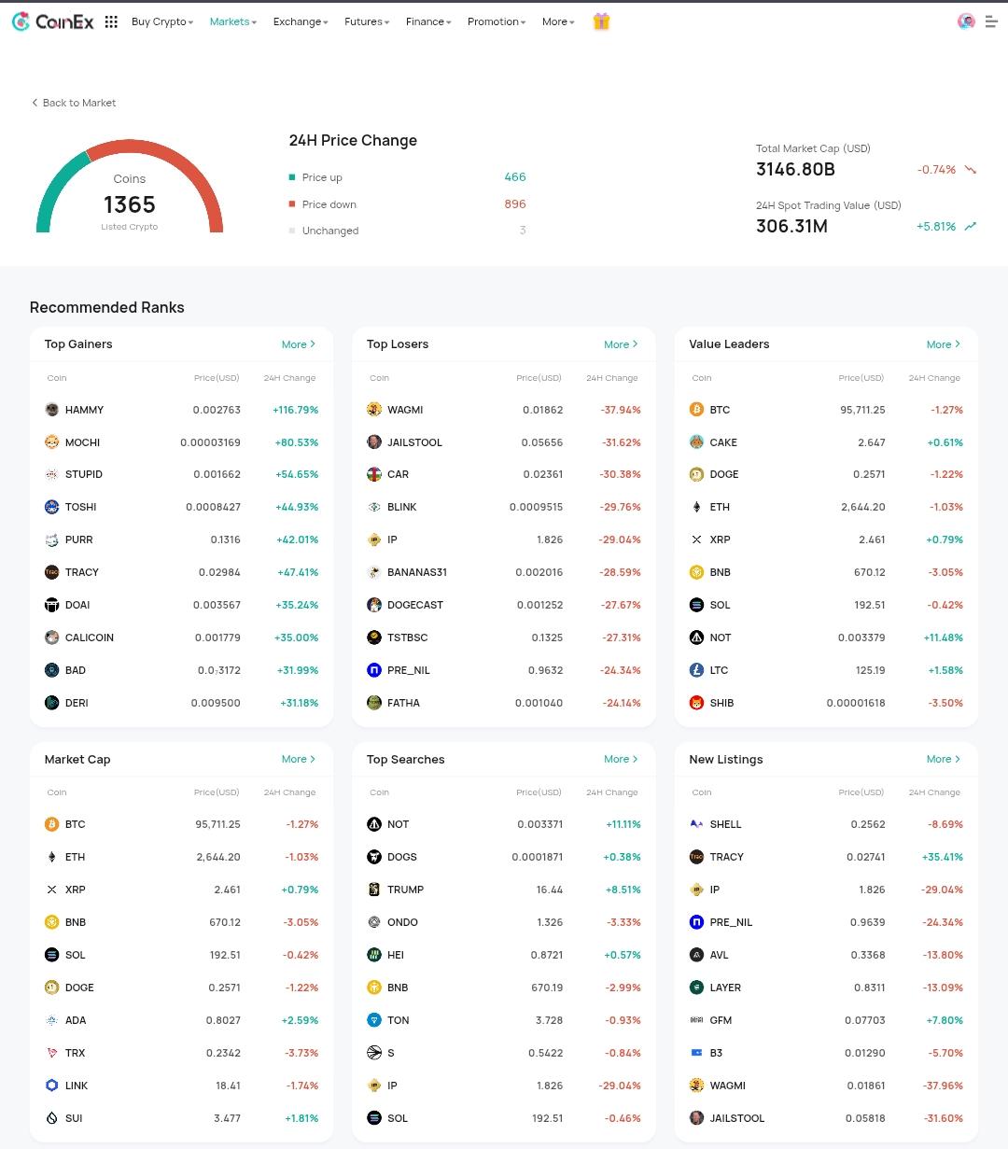The image size is (1008, 1149).
Task: Click the WAGMI coin icon in Top Losers
Action: pyautogui.click(x=374, y=410)
